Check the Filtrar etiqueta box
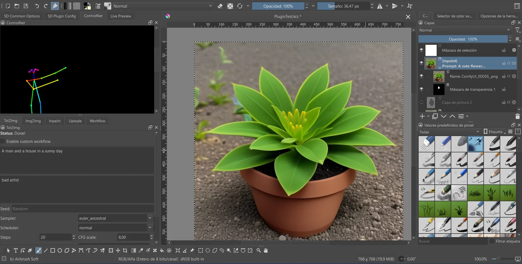522x264 pixels. pos(492,241)
